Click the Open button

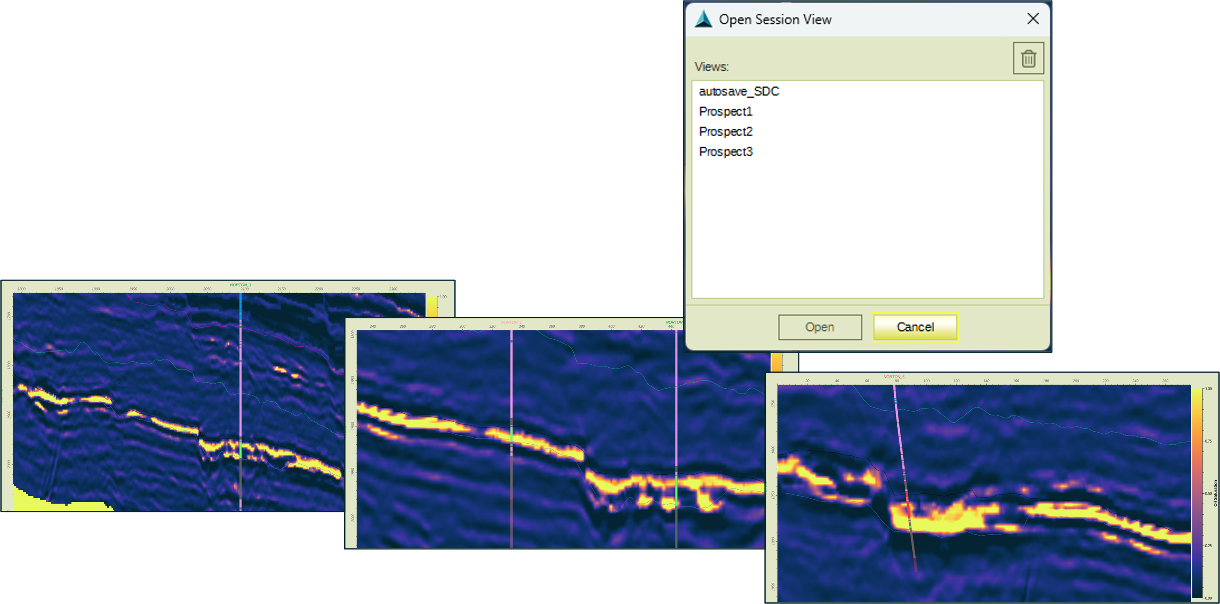pyautogui.click(x=820, y=327)
